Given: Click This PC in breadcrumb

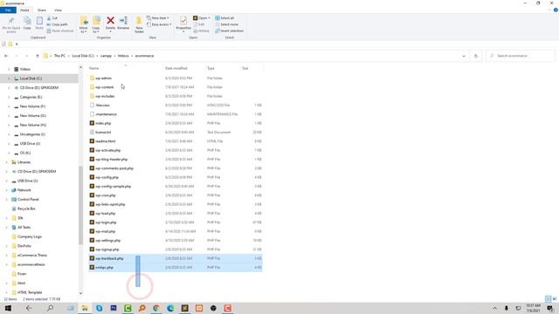Looking at the screenshot, I should (59, 56).
